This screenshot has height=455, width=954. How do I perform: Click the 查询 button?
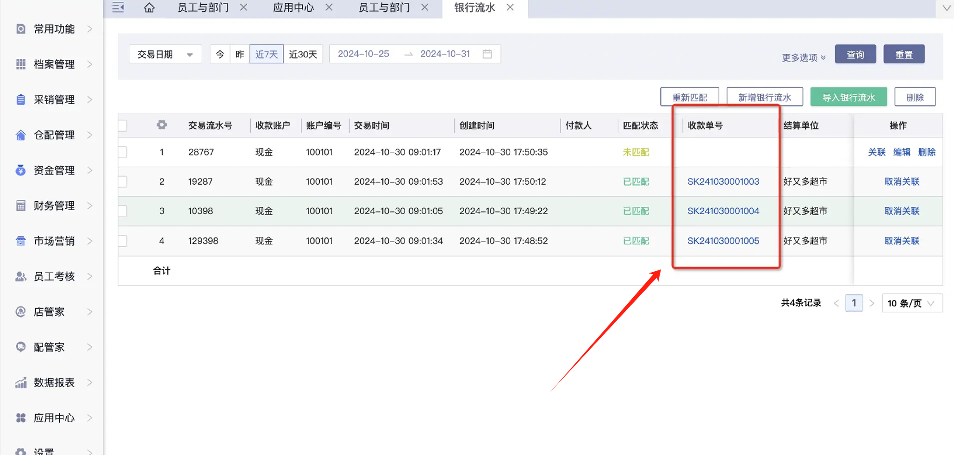point(855,54)
